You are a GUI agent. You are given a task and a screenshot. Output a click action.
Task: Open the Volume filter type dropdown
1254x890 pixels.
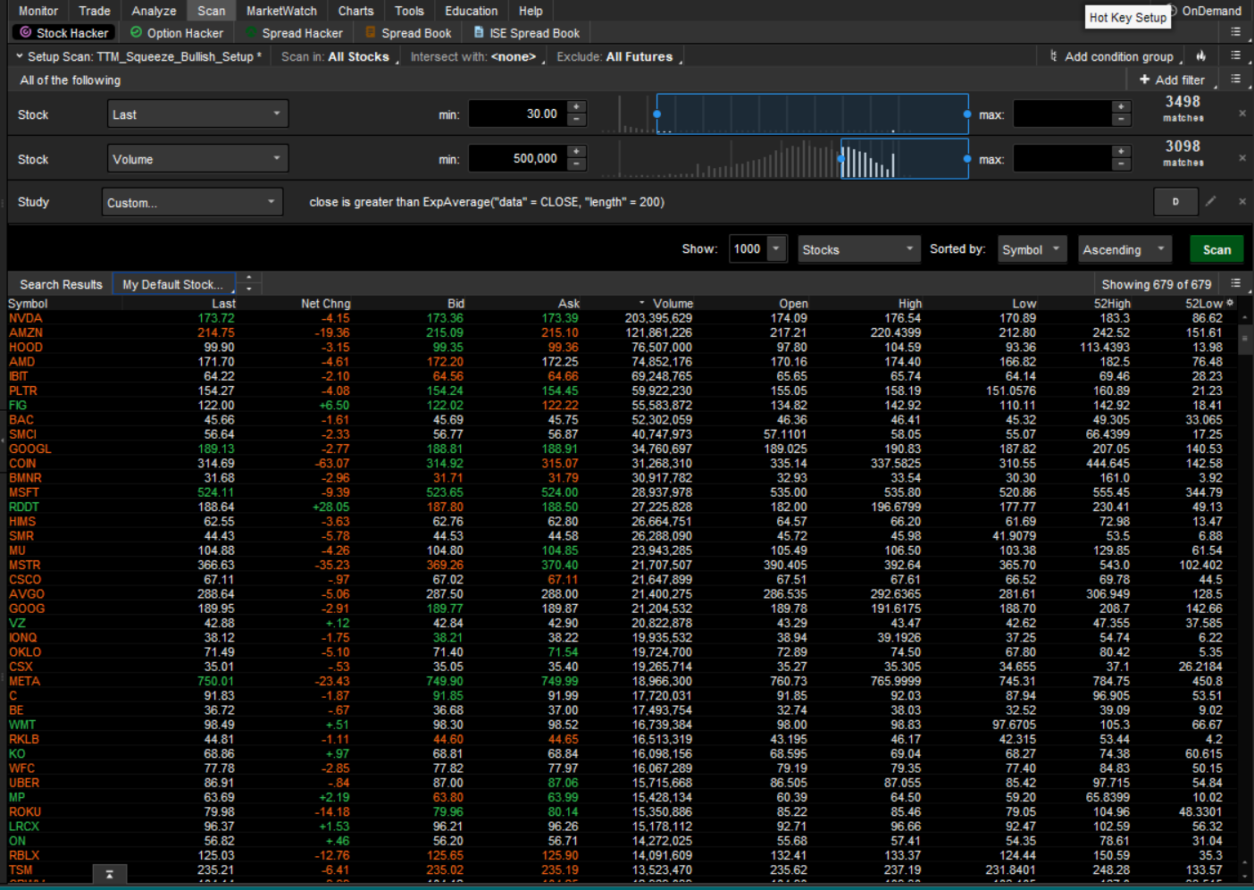[x=197, y=159]
